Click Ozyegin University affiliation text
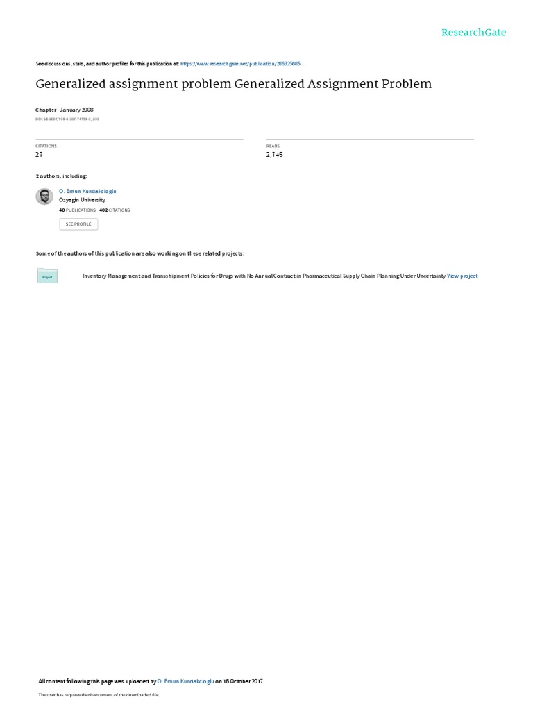Viewport: 533px width, 711px height. coord(82,200)
